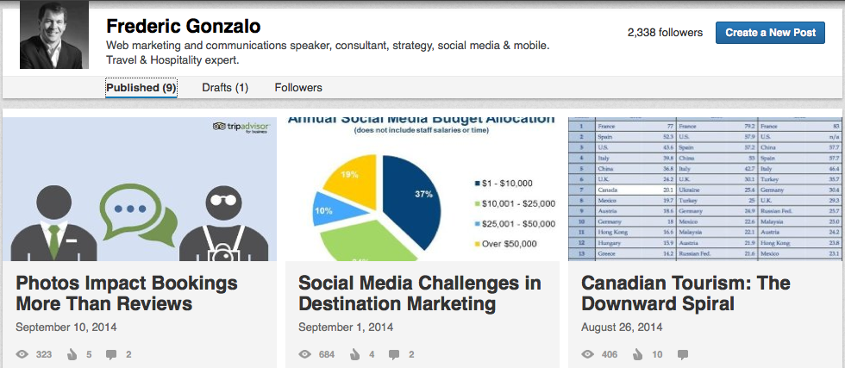Click Frederic Gonzalo profile photo
Image resolution: width=845 pixels, height=368 pixels.
click(x=54, y=36)
